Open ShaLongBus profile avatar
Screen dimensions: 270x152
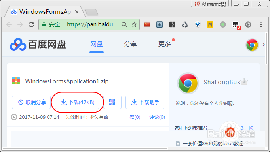pos(188,83)
